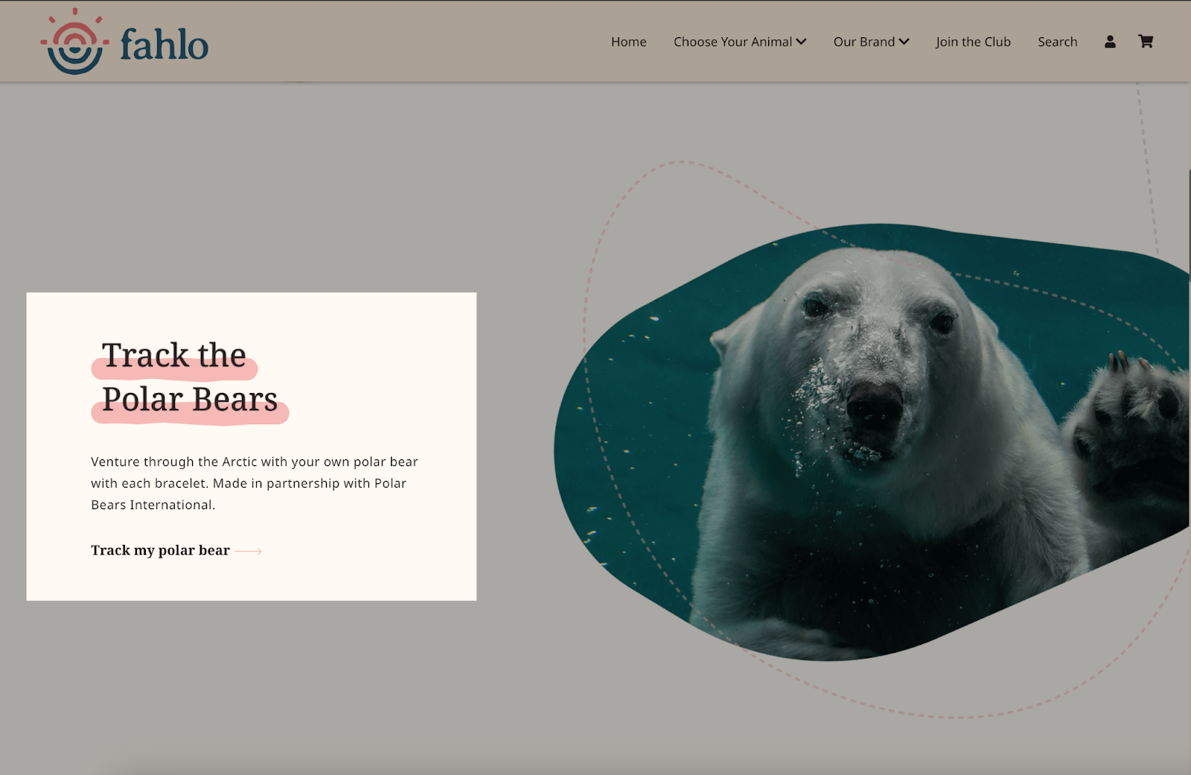The height and width of the screenshot is (775, 1191).
Task: Go to the Home page
Action: tap(629, 42)
